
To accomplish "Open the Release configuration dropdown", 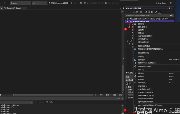I will tap(20, 3).
